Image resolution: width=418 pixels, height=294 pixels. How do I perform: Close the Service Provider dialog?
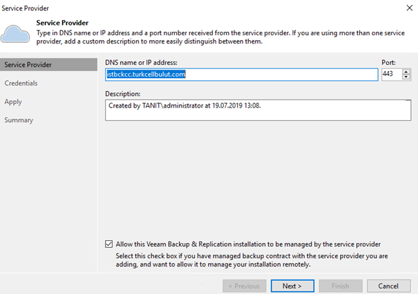(x=410, y=8)
